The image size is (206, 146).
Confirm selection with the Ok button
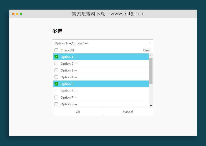(78, 112)
